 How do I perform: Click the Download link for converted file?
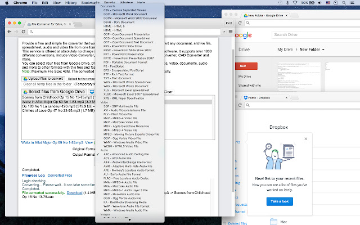point(74,193)
